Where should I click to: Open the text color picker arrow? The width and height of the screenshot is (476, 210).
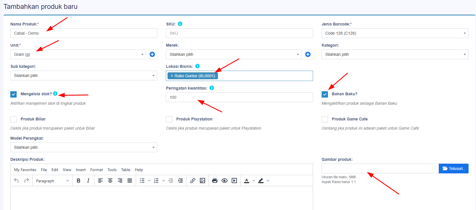pos(254,181)
